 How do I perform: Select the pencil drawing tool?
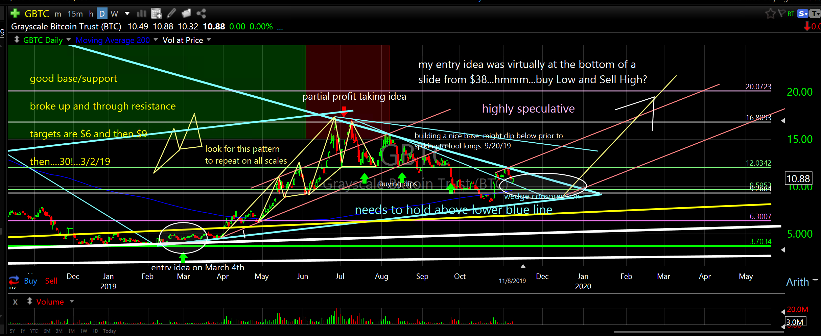tap(171, 14)
